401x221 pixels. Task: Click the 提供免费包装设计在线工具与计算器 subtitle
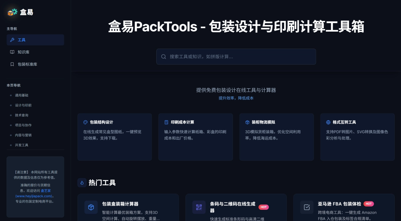tap(236, 90)
